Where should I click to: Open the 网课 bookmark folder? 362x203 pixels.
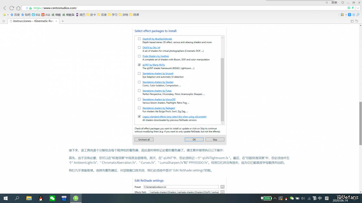[134, 15]
